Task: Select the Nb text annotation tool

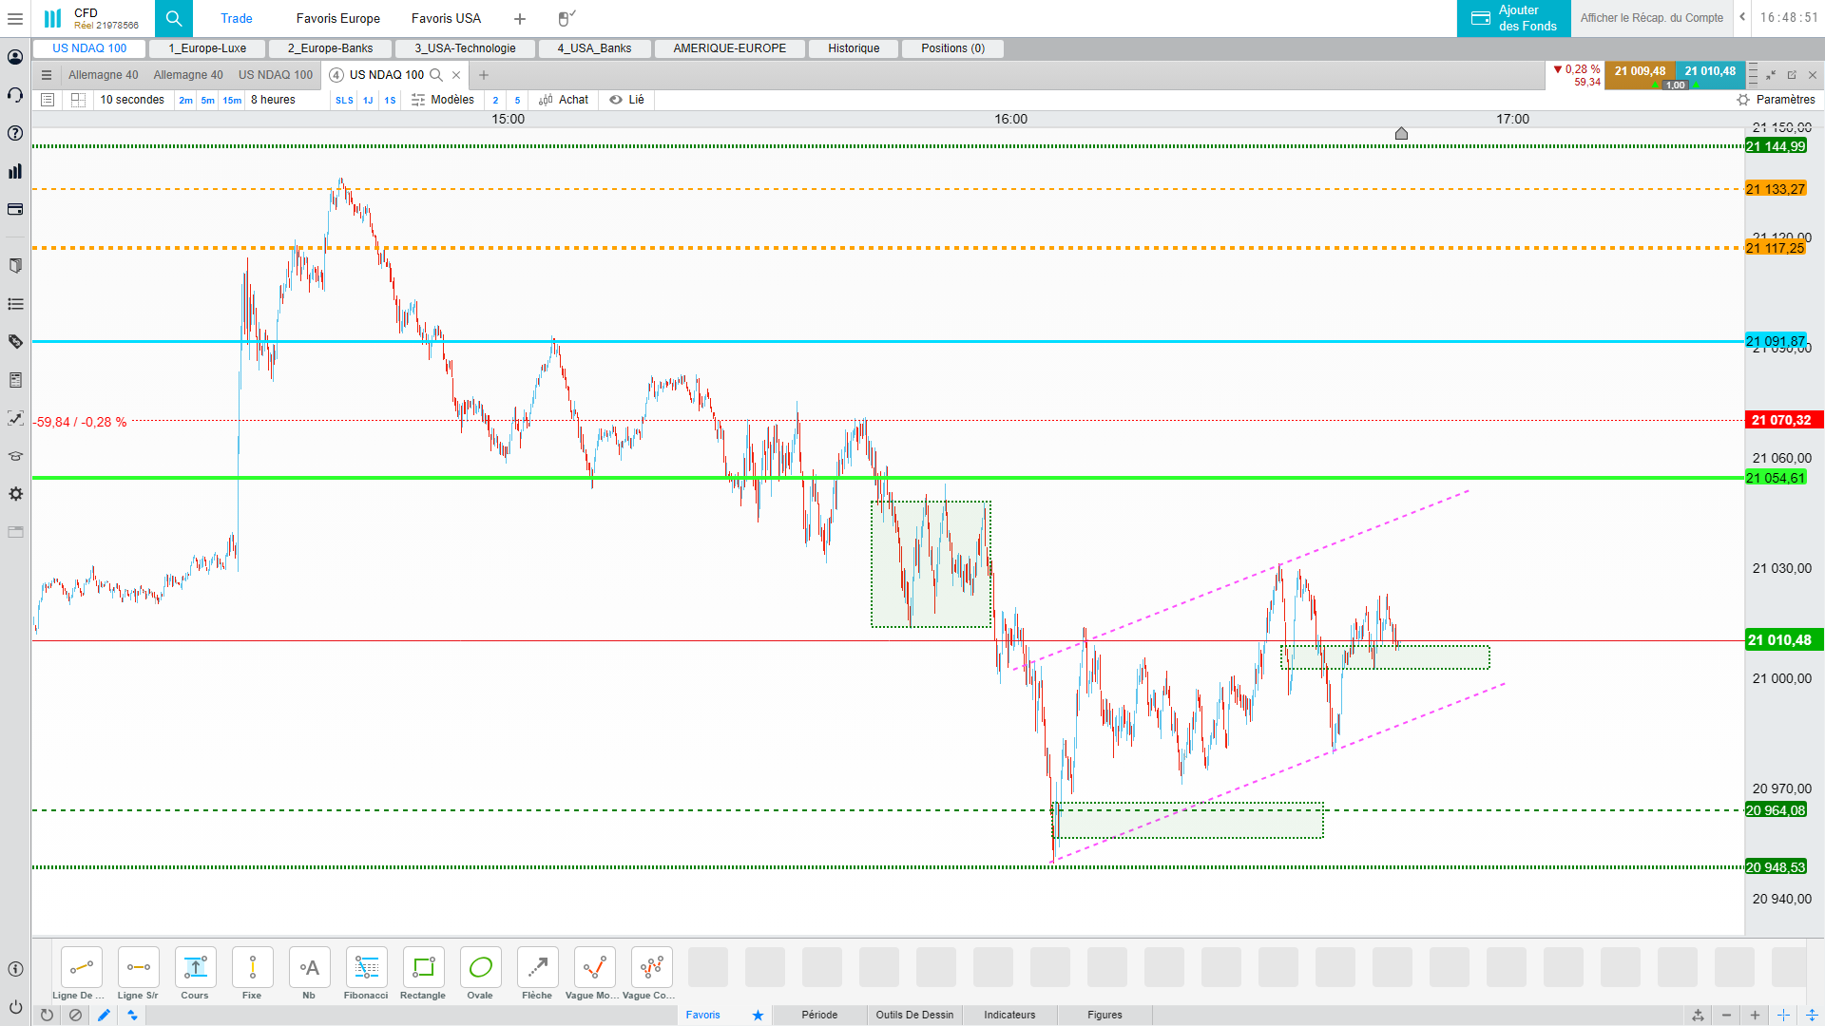Action: tap(309, 968)
